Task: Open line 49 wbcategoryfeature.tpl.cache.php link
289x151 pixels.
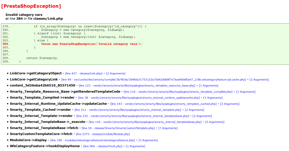Action: pyautogui.click(x=153, y=80)
